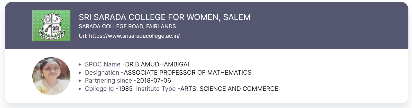Screen dimensions: 412x108
Task: Click the SPOC circular profile photo
Action: coord(51,76)
